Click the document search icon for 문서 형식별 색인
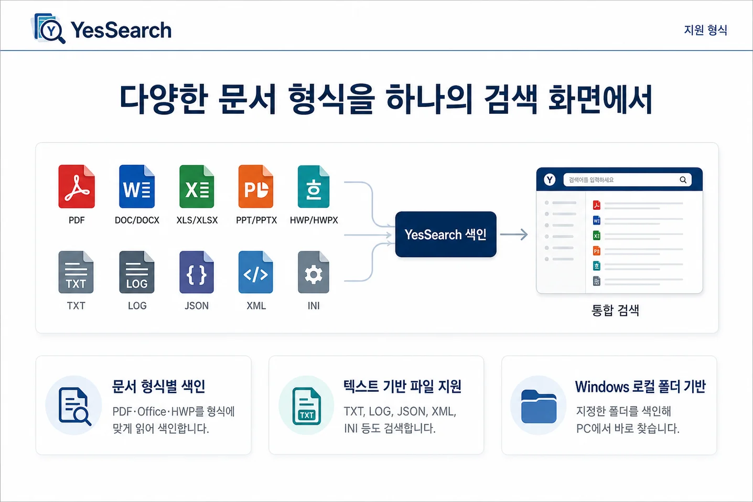Screen dimensions: 753x502 [x=74, y=405]
